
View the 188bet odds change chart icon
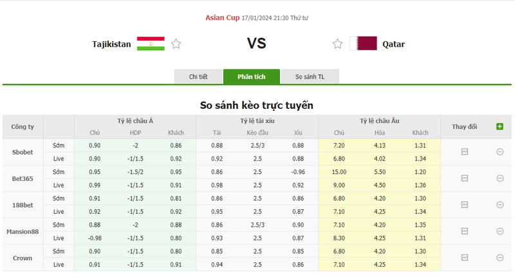[x=464, y=205]
